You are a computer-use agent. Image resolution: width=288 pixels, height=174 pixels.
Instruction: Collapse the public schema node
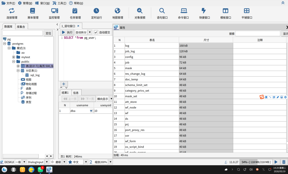pos(14,62)
